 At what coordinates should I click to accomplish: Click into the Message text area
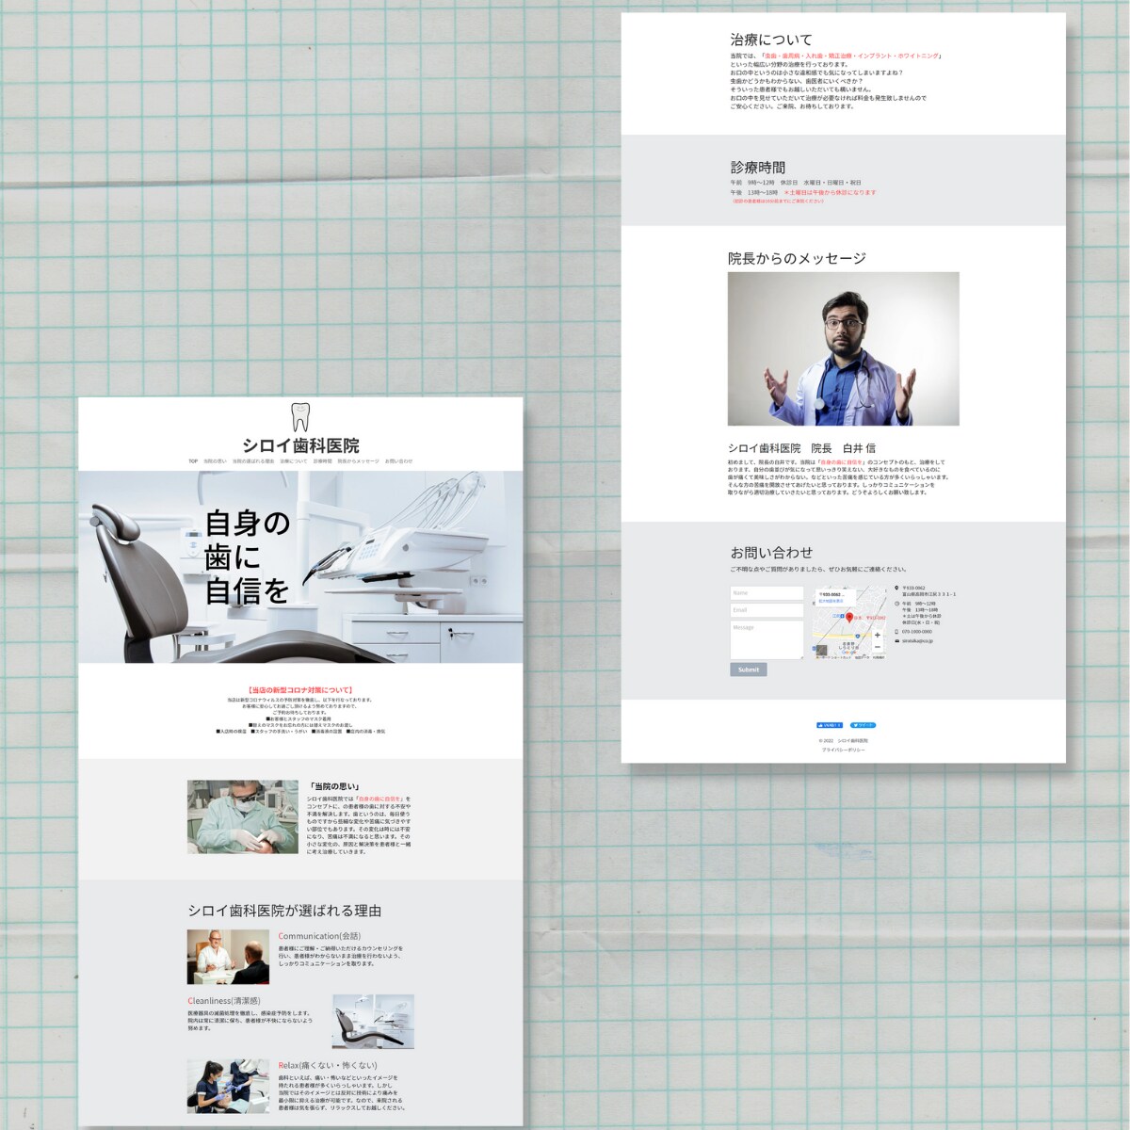767,639
